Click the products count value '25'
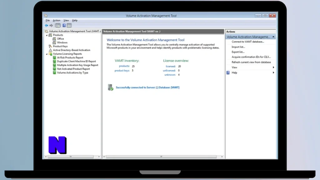320x180 pixels. coord(133,66)
